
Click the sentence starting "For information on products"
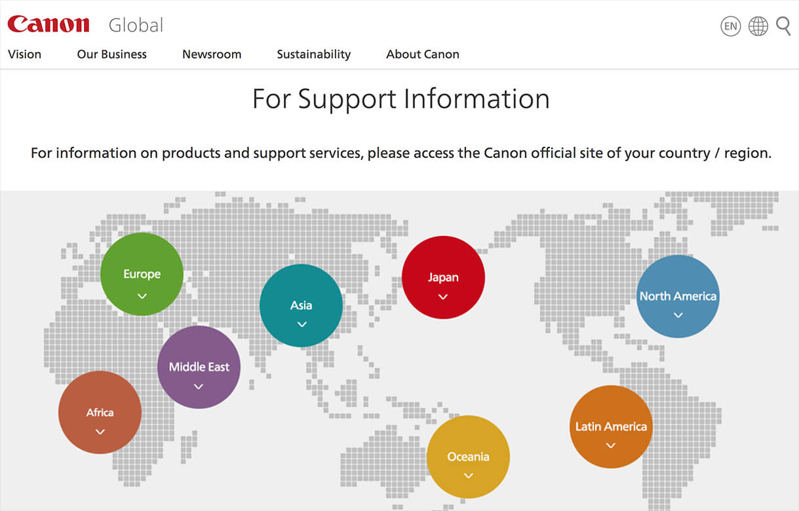(x=401, y=153)
